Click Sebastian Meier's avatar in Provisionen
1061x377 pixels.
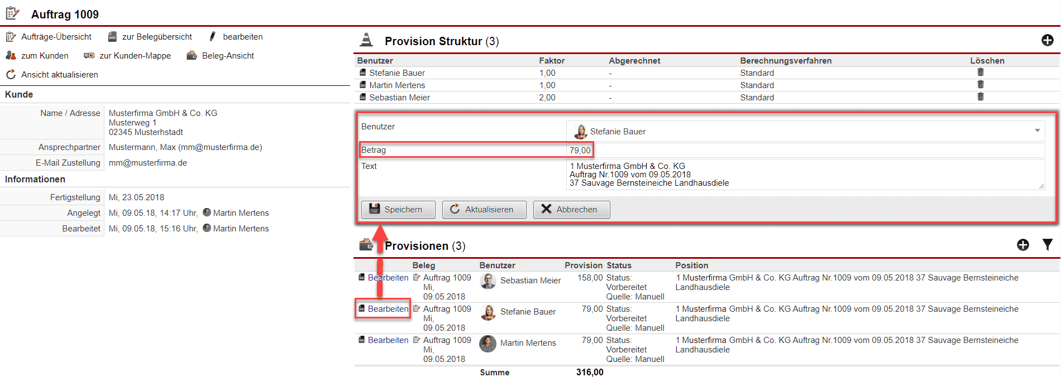488,281
